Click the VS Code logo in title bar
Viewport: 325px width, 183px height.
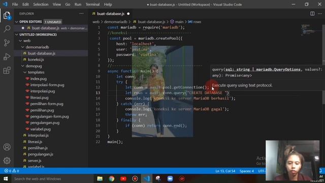(x=5, y=4)
